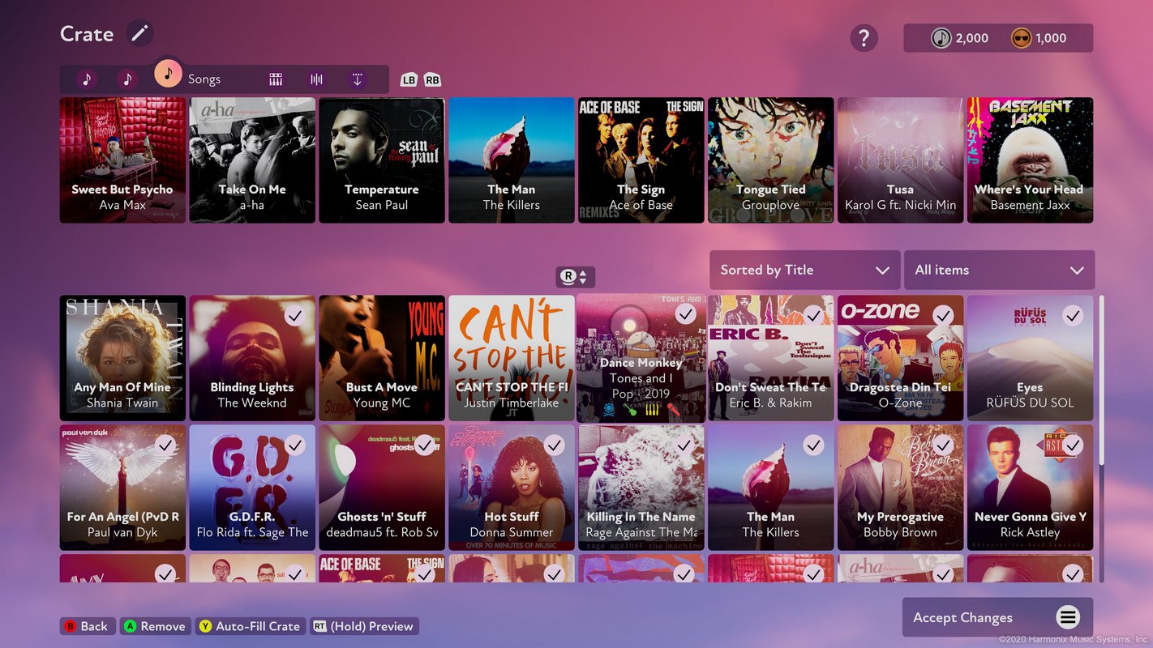Click the R stick up/down sort arrows
Image resolution: width=1153 pixels, height=648 pixels.
[575, 277]
